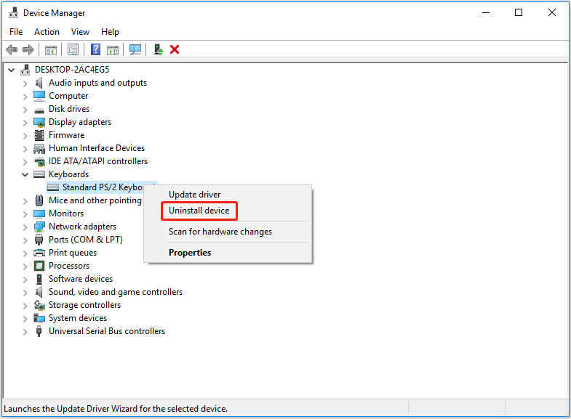The height and width of the screenshot is (419, 571).
Task: Click the Human Interface Devices icon
Action: (x=39, y=148)
